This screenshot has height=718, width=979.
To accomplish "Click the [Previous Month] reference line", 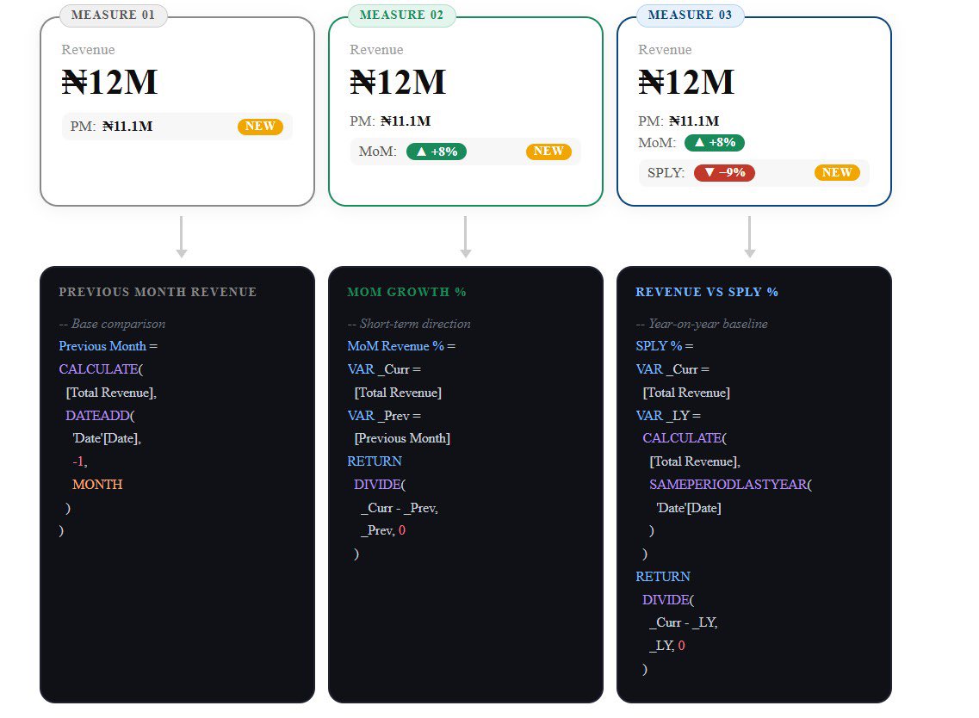I will pyautogui.click(x=402, y=438).
